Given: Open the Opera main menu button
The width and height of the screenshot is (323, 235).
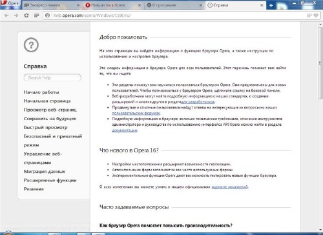Looking at the screenshot, I should tap(10, 3).
